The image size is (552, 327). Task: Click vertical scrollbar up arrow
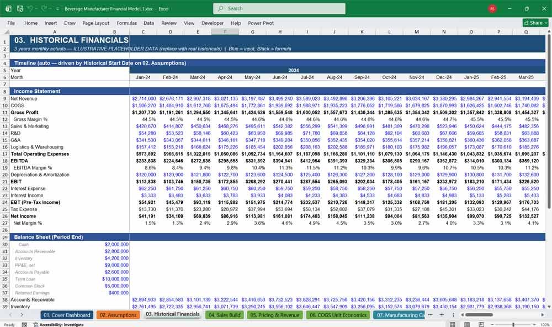click(x=549, y=31)
